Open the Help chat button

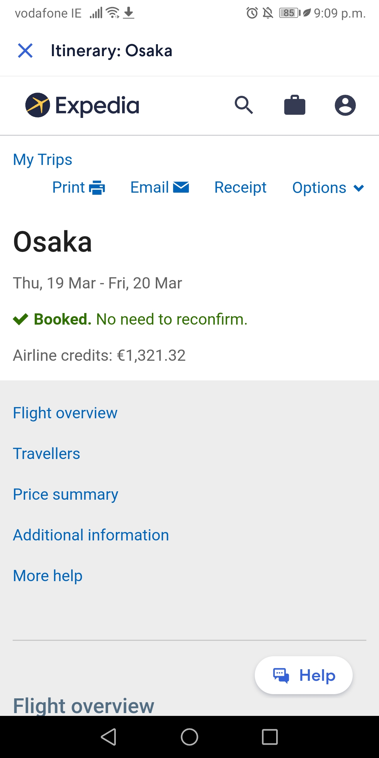[x=304, y=675]
